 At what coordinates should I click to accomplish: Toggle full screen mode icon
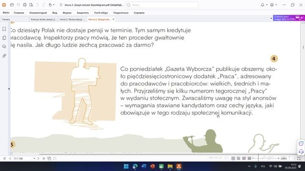point(299,159)
